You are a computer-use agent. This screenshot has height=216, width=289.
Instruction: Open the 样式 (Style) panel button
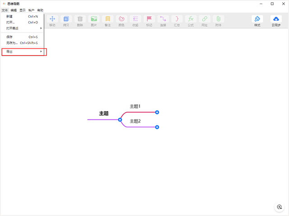tap(257, 20)
